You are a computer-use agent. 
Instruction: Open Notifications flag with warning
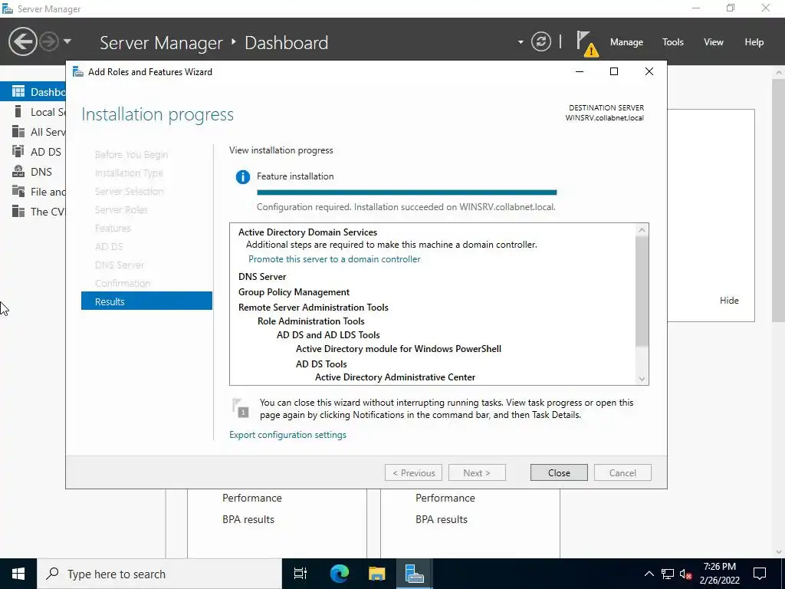point(586,43)
